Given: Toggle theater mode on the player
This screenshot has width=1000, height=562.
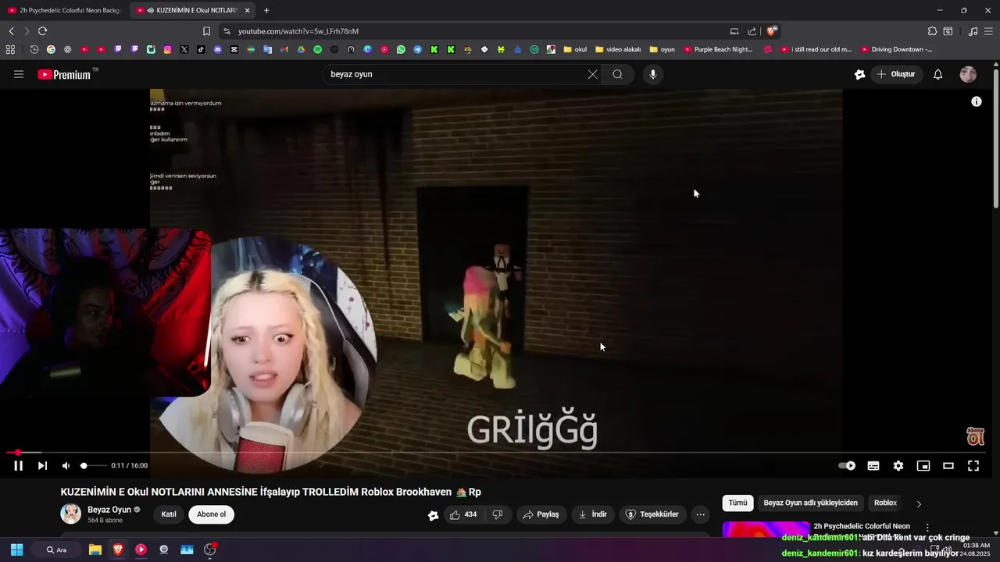Looking at the screenshot, I should (x=948, y=466).
